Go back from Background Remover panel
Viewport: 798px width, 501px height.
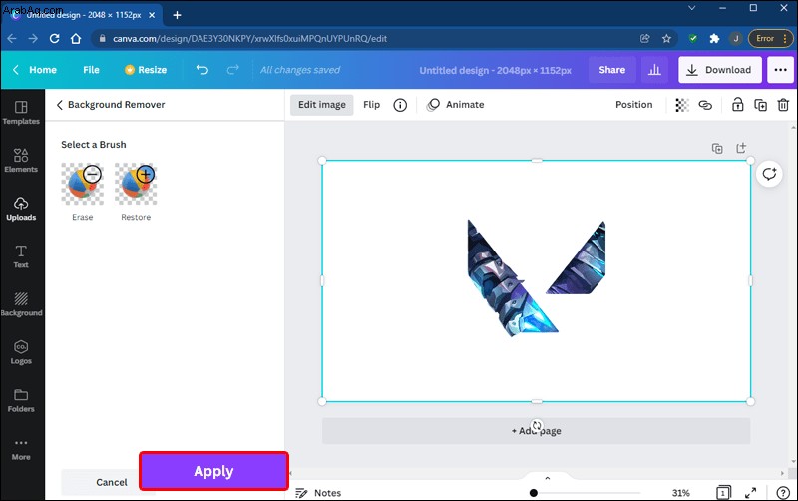(x=59, y=105)
